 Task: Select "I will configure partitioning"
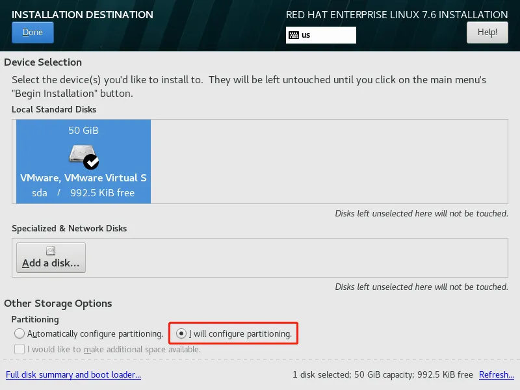tap(181, 333)
